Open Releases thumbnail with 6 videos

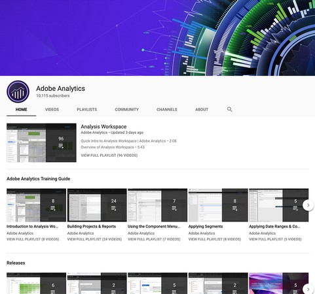36,284
